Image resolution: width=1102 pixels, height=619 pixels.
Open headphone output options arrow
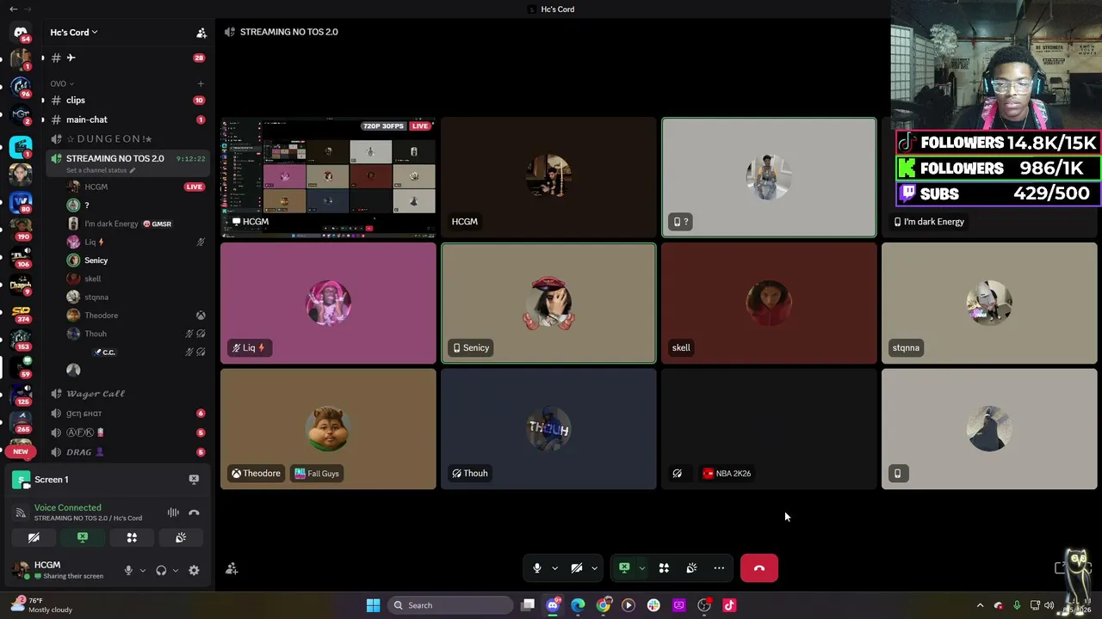coord(175,570)
